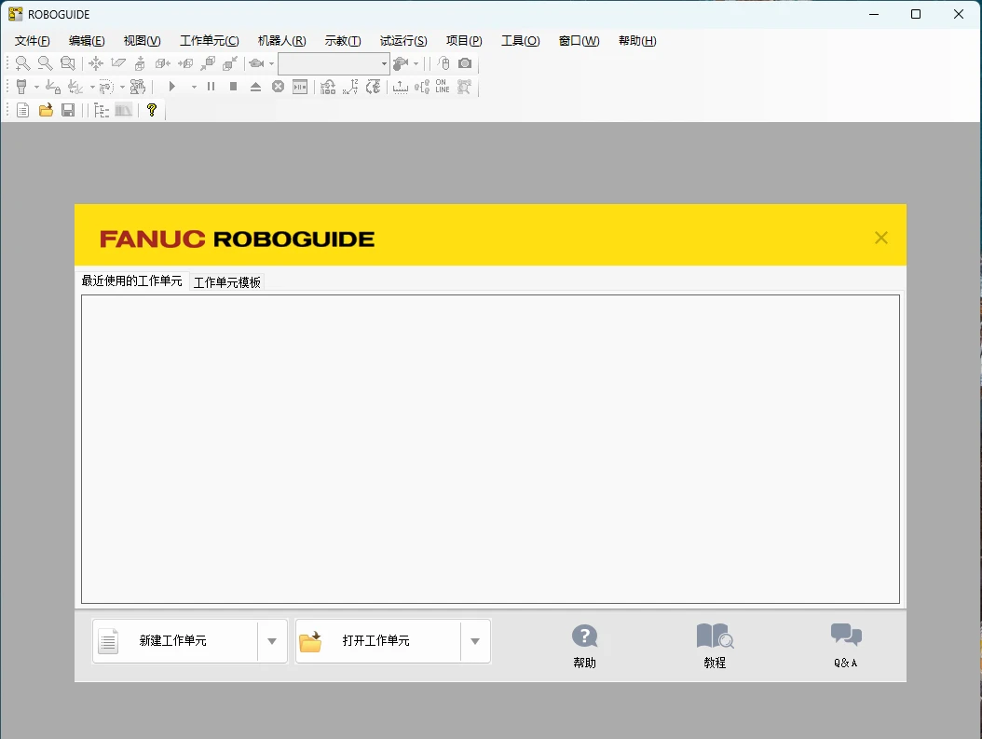
Task: Pause the simulation using the pause icon
Action: pyautogui.click(x=212, y=86)
